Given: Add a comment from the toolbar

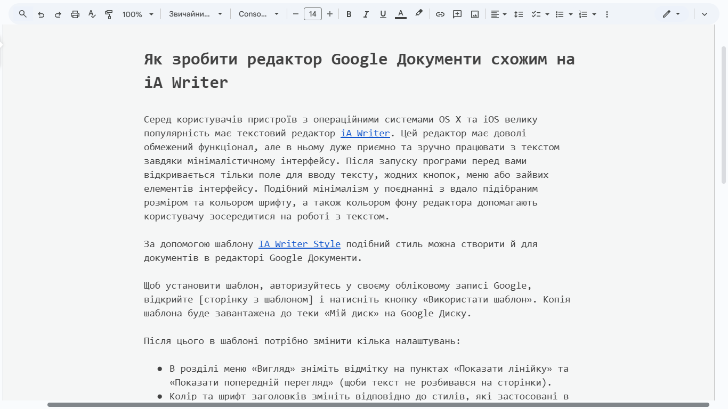Looking at the screenshot, I should click(x=457, y=14).
